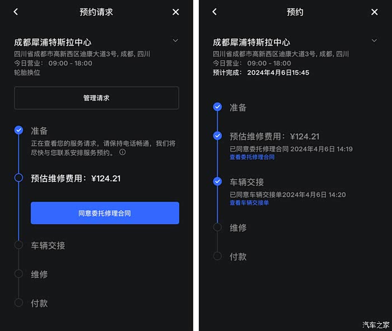Open the 查看委托修理合同 link
Screen dimensions: 392x331
[x=252, y=157]
